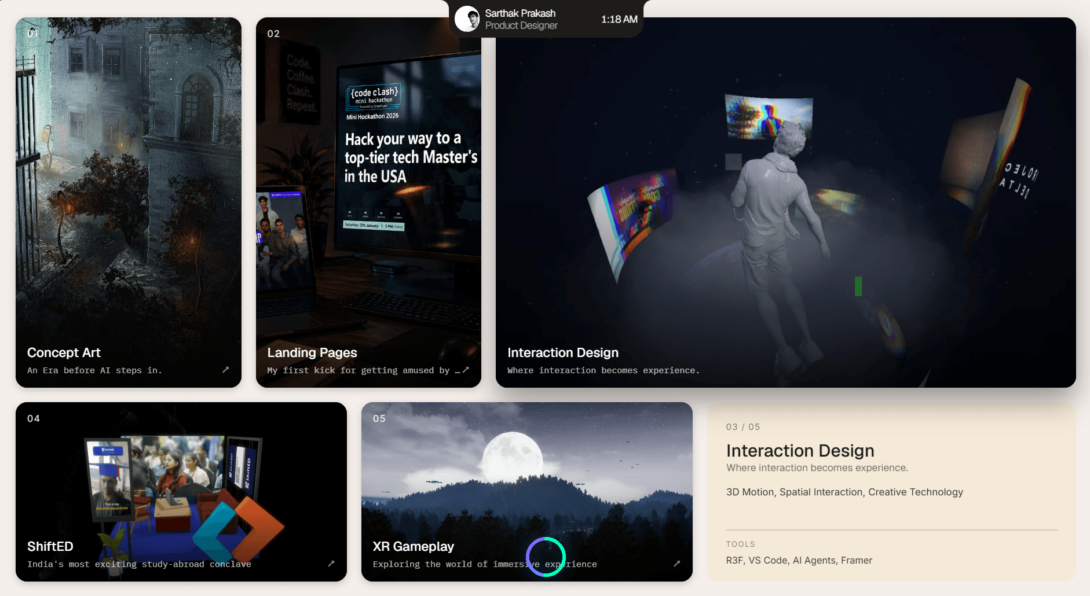Click 'R3F, VS Code, AI Agents, Framer' text
Image resolution: width=1090 pixels, height=596 pixels.
[799, 560]
